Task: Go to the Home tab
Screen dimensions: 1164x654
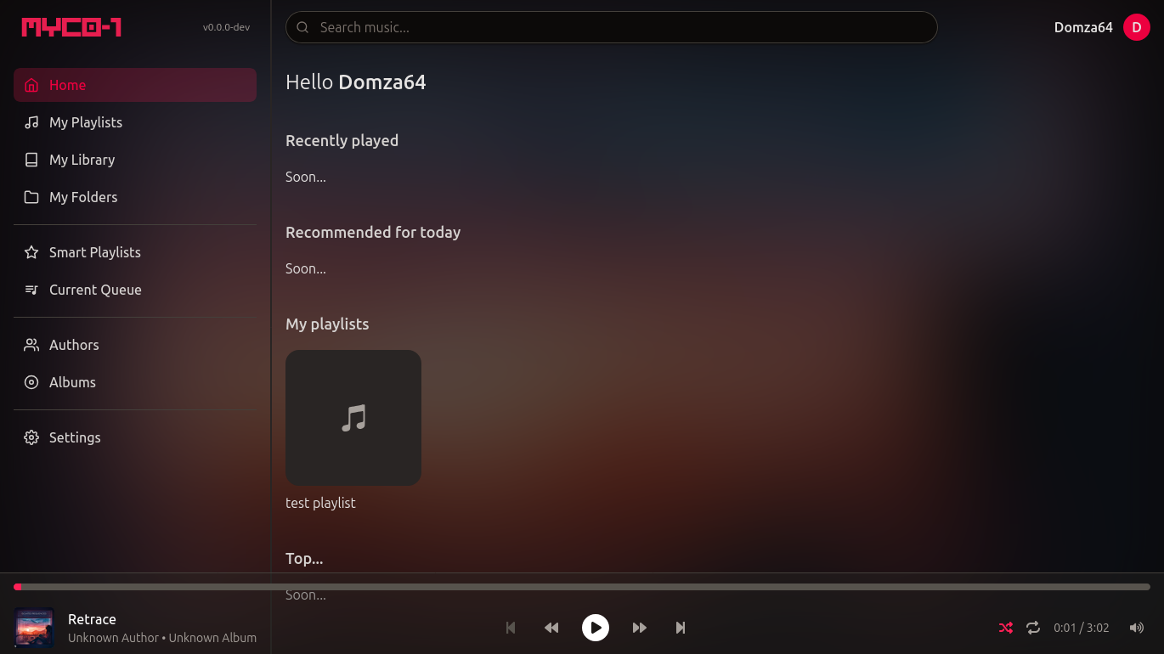Action: click(67, 85)
